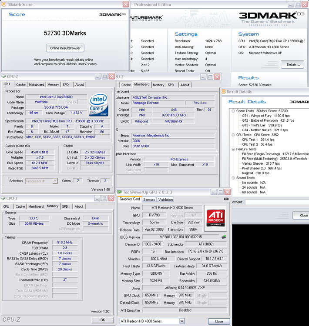Screen dimensions: 309x326
Task: Click the Bus Speed value 612.1 MHz
Action: pyautogui.click(x=40, y=163)
